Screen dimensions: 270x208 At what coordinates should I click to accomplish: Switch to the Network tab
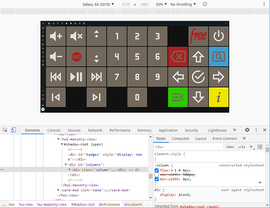pyautogui.click(x=95, y=130)
